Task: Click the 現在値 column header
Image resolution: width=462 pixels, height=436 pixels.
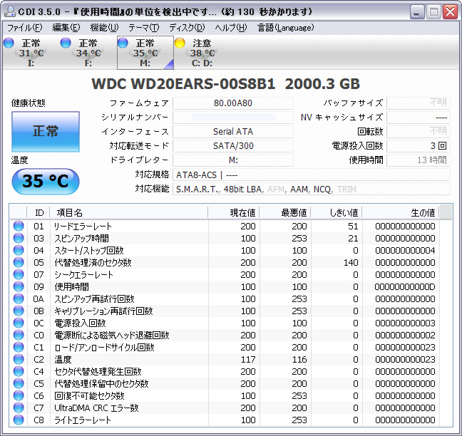Action: click(234, 212)
